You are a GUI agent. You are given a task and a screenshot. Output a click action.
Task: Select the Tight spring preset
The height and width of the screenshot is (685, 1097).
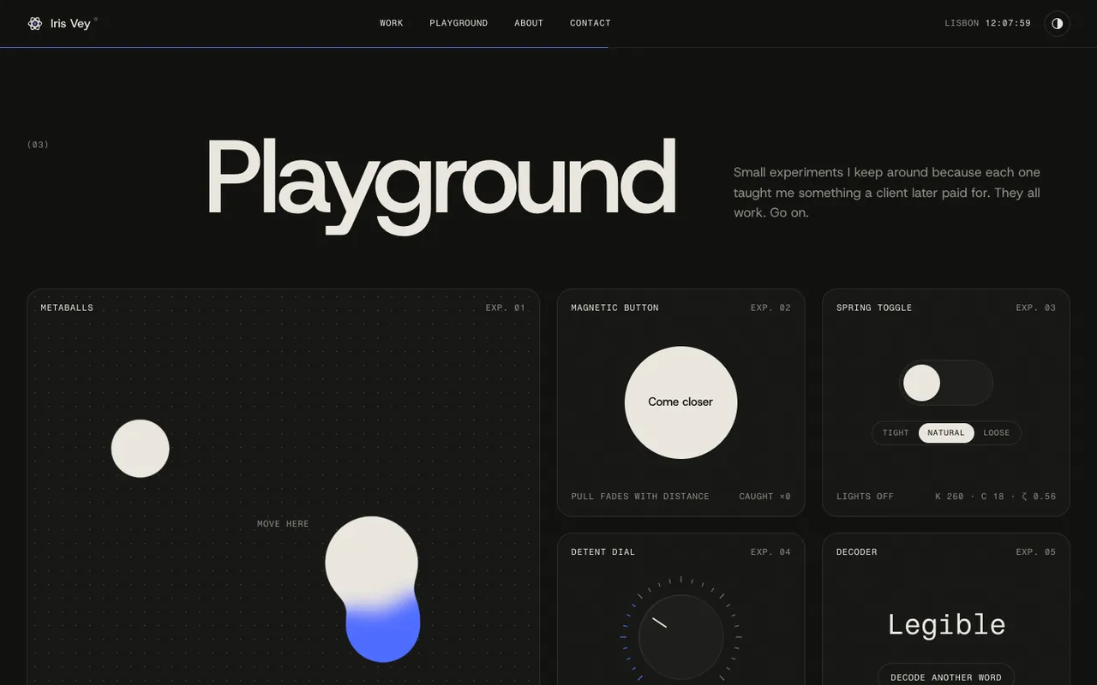click(896, 432)
